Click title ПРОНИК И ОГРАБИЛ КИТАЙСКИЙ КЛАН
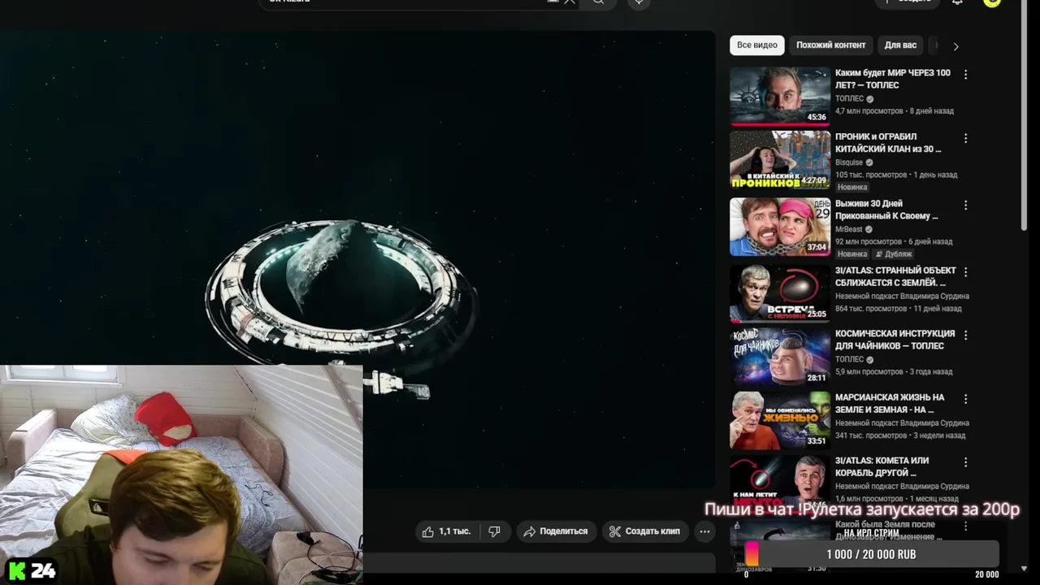The height and width of the screenshot is (585, 1040). coord(888,143)
